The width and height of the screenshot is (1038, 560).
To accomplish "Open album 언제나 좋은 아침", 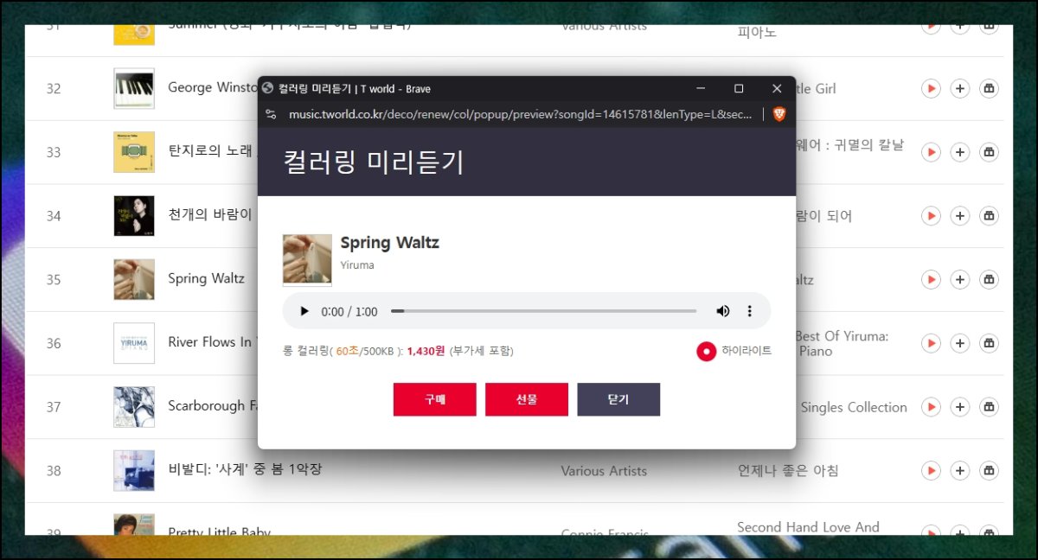I will pos(788,471).
